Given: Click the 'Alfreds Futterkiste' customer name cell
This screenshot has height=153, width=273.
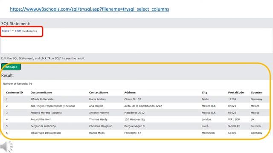Looking at the screenshot, I should pos(42,99).
